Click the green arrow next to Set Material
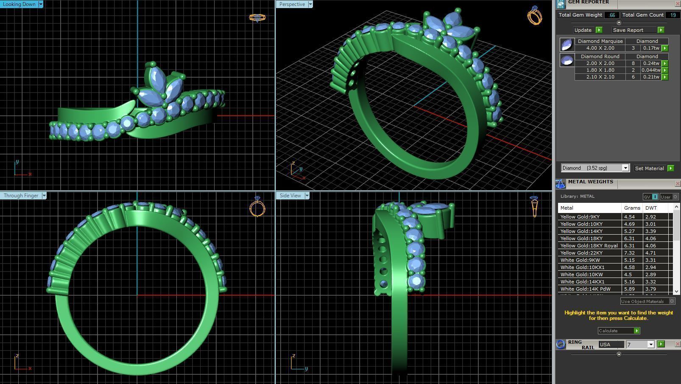Viewport: 681px width, 384px height. pos(670,168)
